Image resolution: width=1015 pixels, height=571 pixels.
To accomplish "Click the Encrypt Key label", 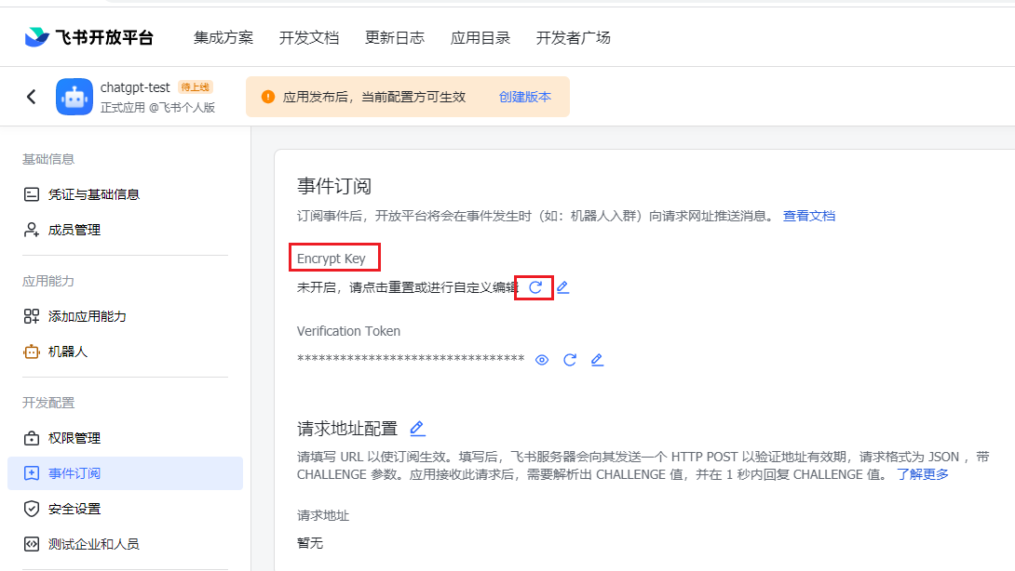I will click(x=332, y=259).
